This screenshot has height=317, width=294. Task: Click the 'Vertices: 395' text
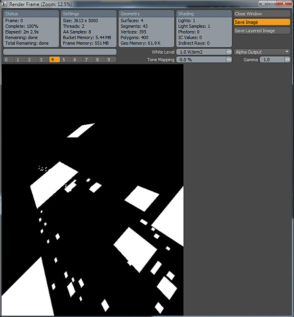pos(133,32)
